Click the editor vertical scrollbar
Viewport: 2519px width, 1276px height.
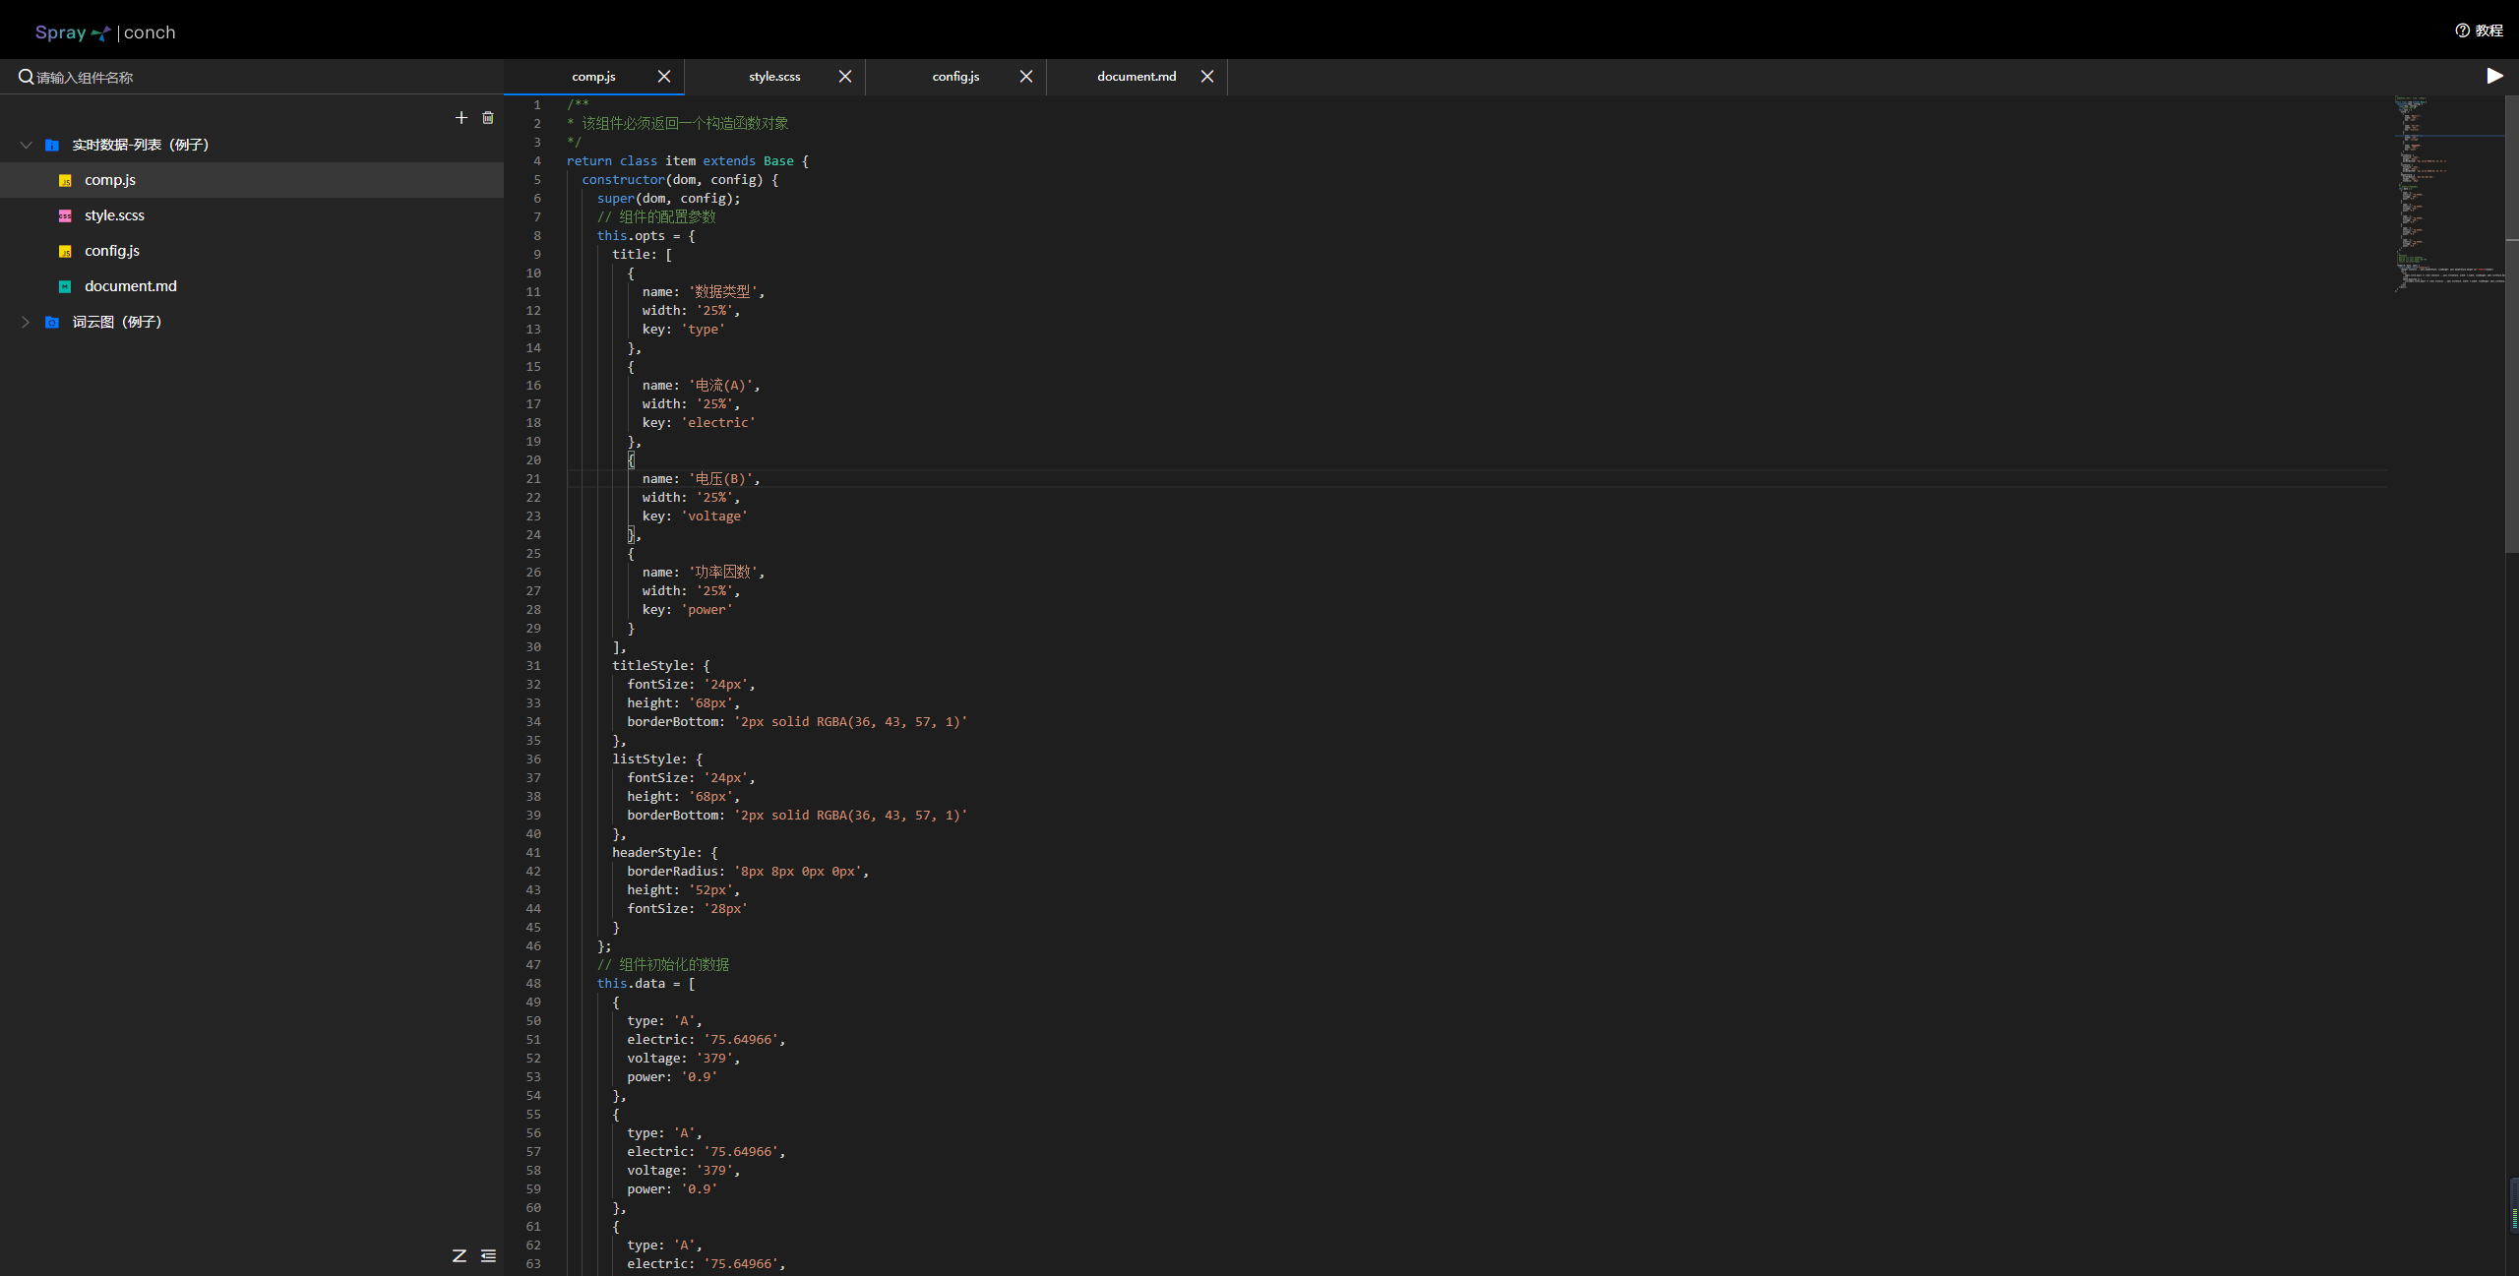tap(2511, 325)
